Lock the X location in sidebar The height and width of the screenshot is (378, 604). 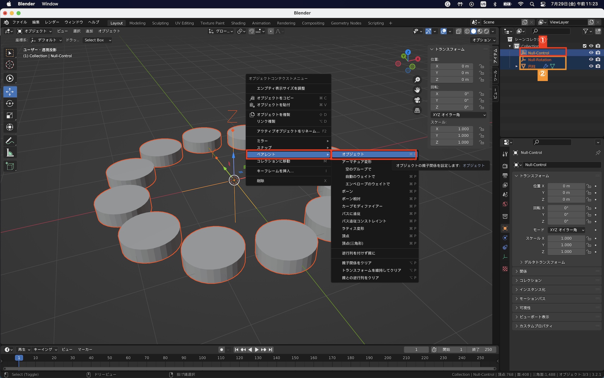click(x=481, y=66)
